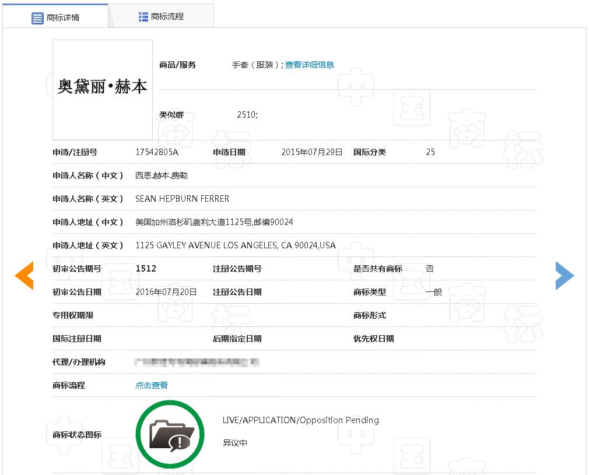Click the 国际分类 field label
589x475 pixels.
coord(370,152)
